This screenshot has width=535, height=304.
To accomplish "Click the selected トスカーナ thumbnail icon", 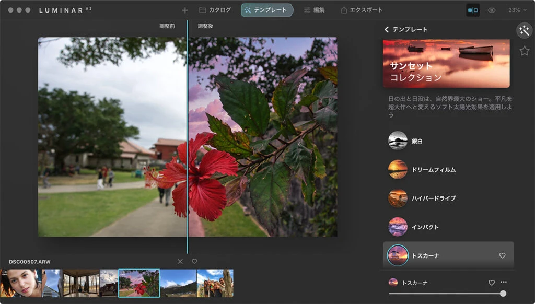I will (398, 255).
